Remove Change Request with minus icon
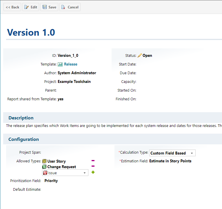This screenshot has width=222, height=209. [x=93, y=166]
